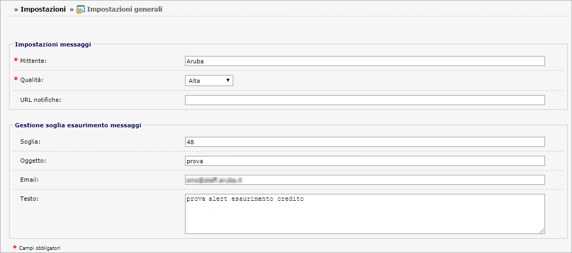Click the Testo label
The height and width of the screenshot is (253, 572).
[x=29, y=199]
